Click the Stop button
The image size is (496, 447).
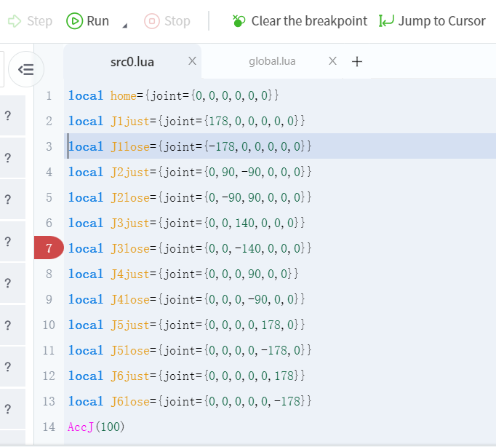pos(167,21)
